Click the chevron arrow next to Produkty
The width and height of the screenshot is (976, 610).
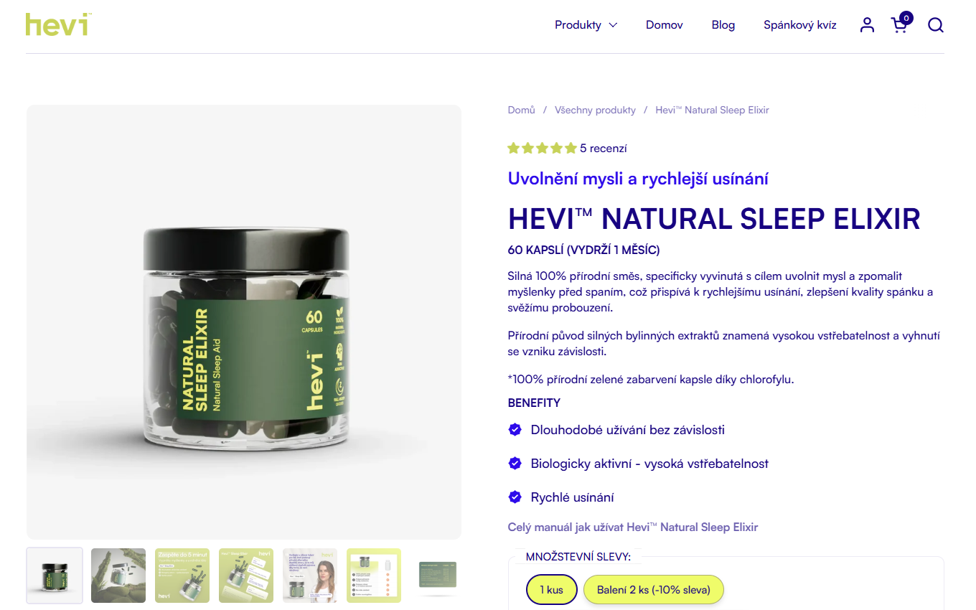point(613,25)
